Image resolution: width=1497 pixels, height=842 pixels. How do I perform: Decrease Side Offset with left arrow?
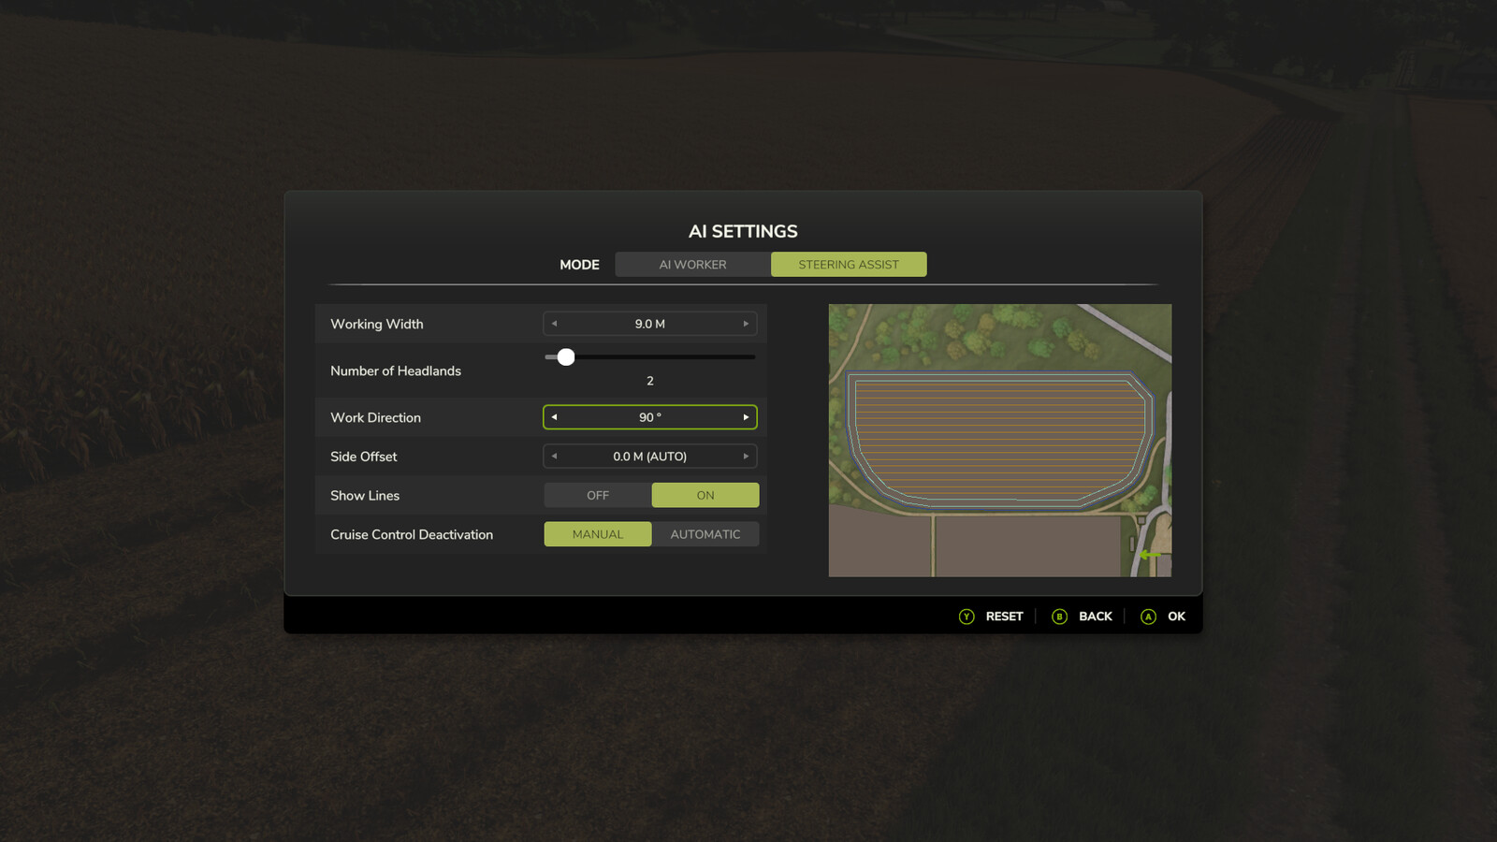click(x=554, y=457)
